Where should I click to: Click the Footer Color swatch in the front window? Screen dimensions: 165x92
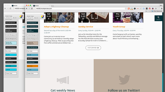(32, 73)
